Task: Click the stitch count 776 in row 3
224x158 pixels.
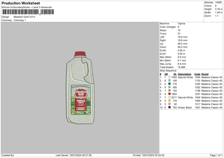Action: 175,84
